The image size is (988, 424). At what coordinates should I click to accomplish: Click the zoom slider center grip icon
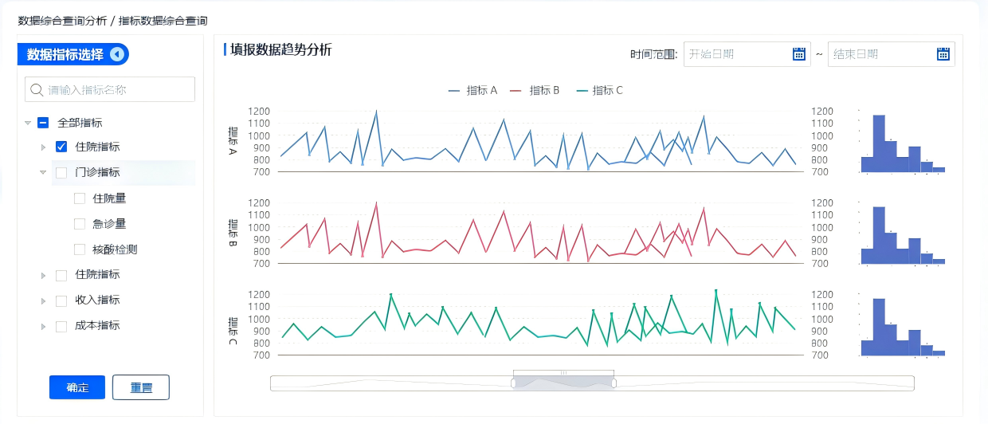click(563, 372)
